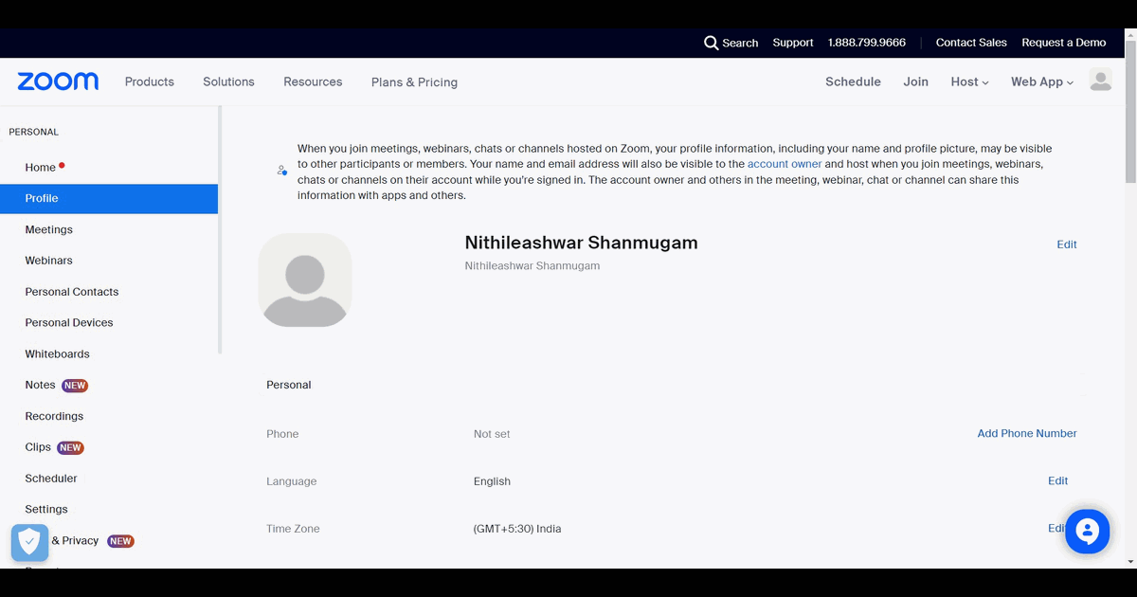Click the NEW badge beside Notes
The image size is (1137, 597).
pyautogui.click(x=75, y=386)
